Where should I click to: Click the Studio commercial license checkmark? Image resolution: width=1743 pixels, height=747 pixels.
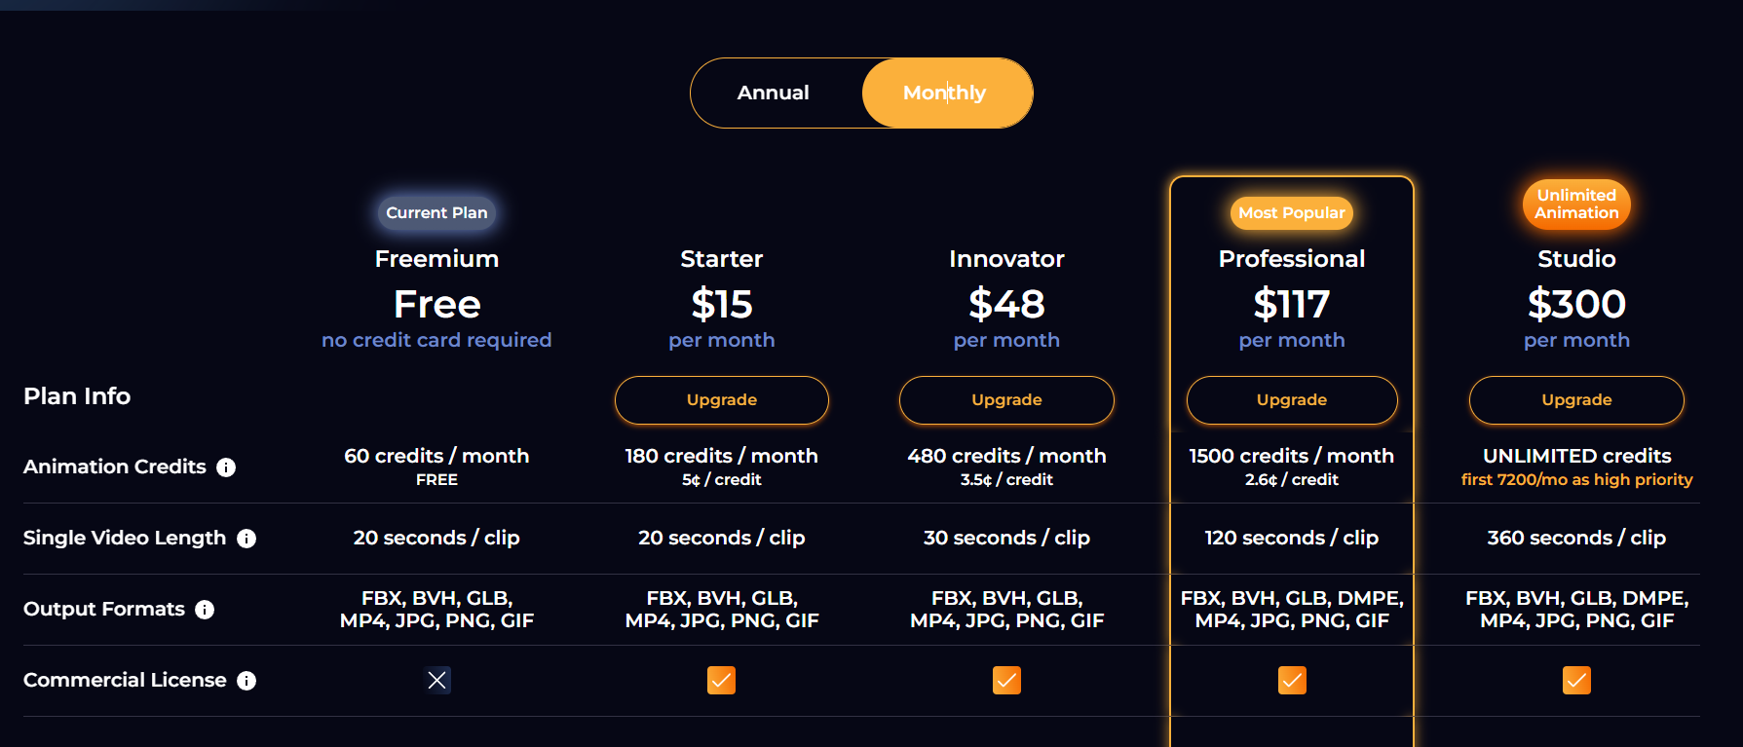pos(1576,680)
